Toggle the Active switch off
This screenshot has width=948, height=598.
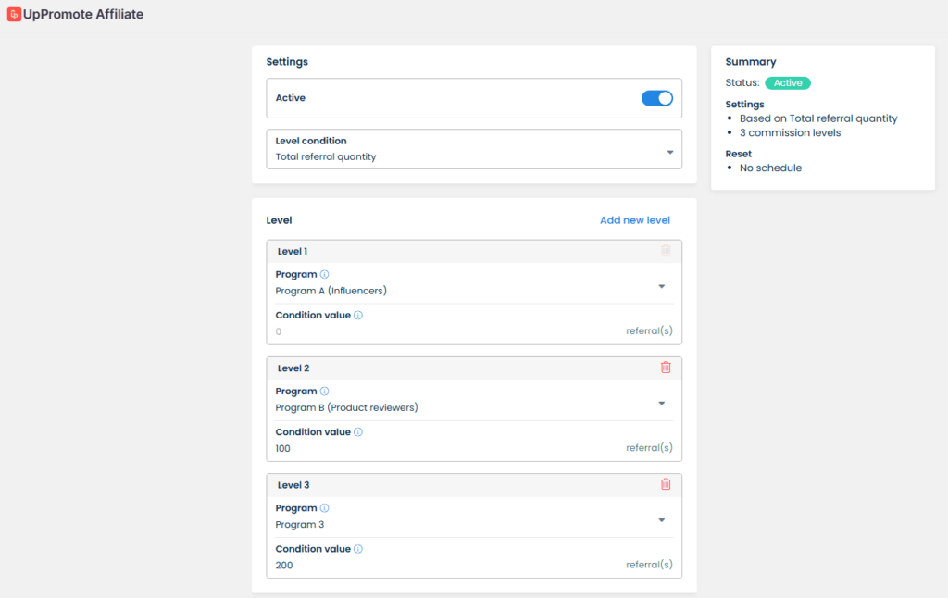(656, 98)
